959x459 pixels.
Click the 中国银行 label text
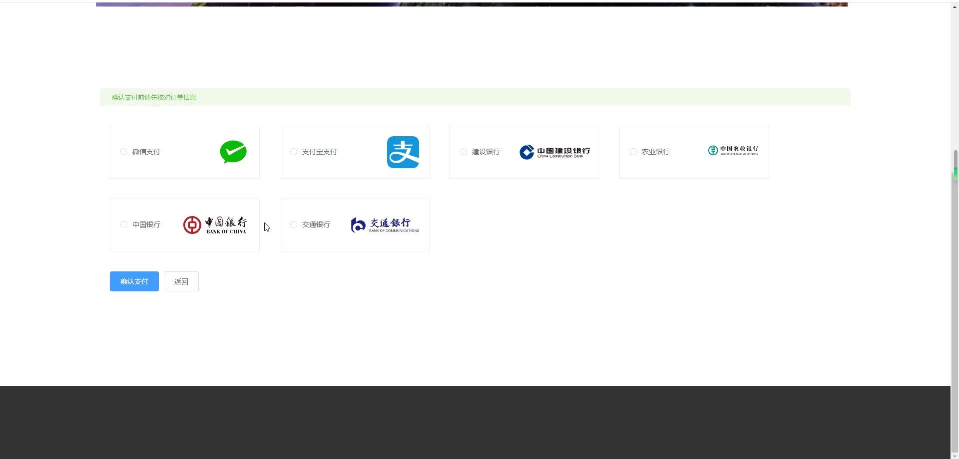(x=146, y=225)
